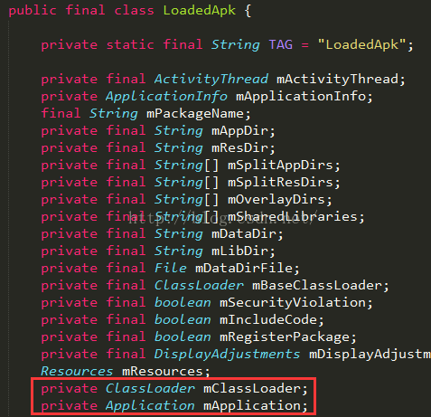Viewport: 431px width, 417px height.
Task: Click the TAG constant identifier
Action: [280, 44]
